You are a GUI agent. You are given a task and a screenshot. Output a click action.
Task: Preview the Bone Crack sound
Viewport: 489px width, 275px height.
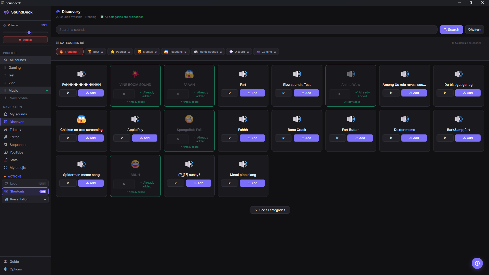(283, 138)
